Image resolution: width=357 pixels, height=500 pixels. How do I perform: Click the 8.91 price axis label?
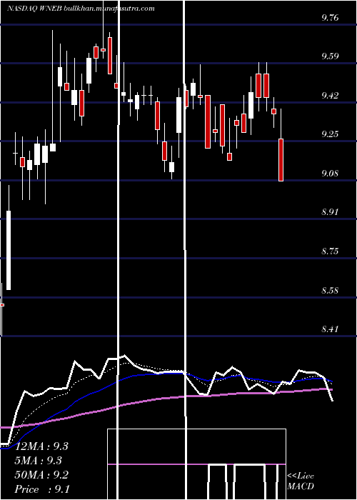click(330, 212)
